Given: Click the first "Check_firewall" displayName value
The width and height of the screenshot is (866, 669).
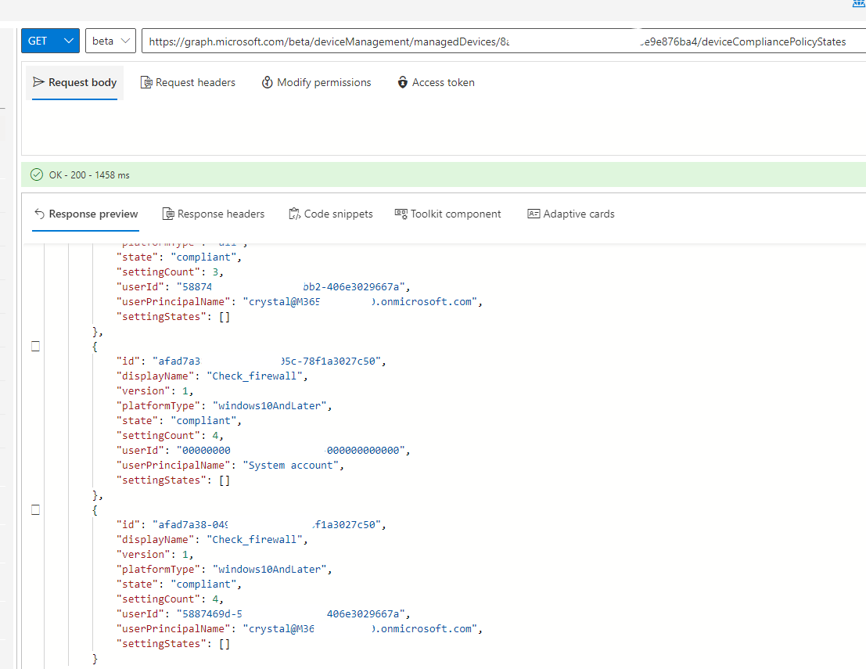Looking at the screenshot, I should click(254, 376).
